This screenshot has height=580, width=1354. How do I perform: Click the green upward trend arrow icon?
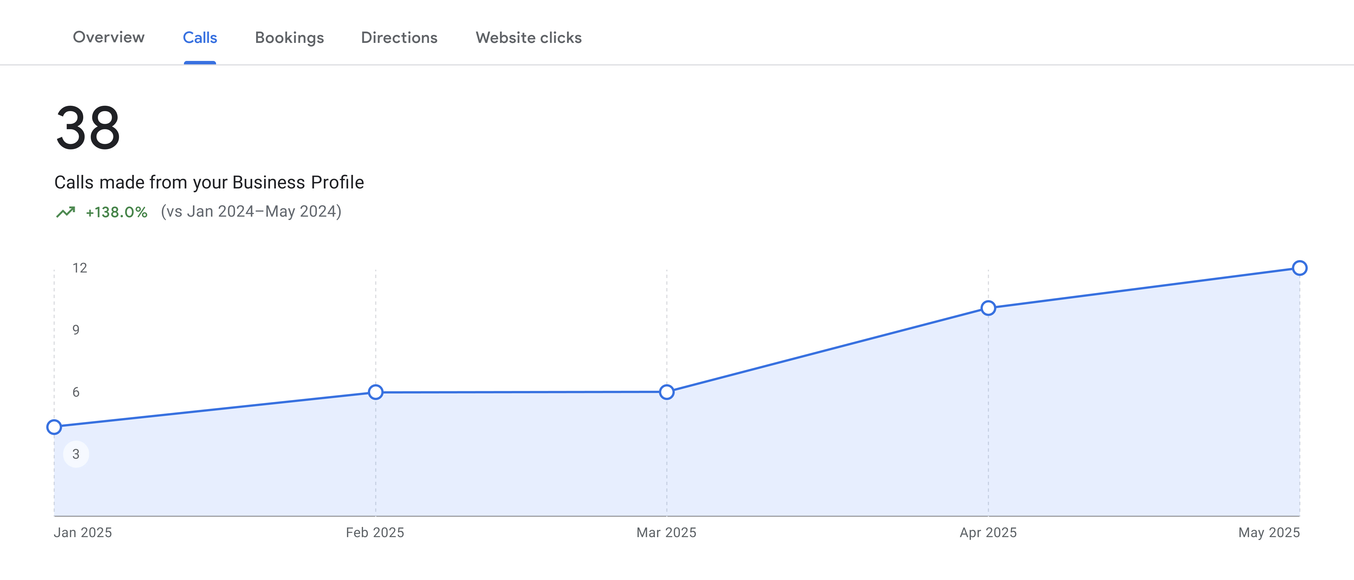click(66, 212)
